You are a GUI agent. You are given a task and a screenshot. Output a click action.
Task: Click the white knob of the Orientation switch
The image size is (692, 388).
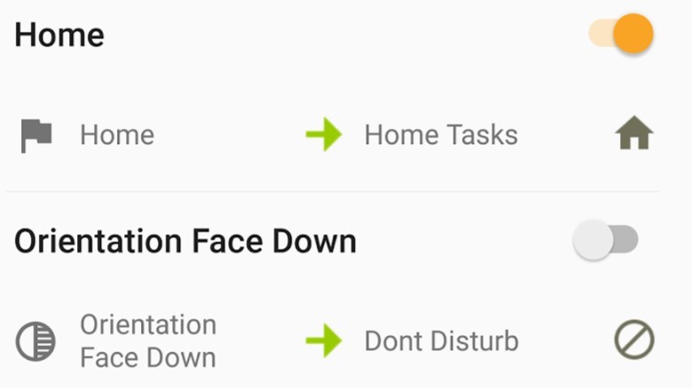point(593,240)
